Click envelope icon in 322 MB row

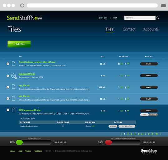122,87
